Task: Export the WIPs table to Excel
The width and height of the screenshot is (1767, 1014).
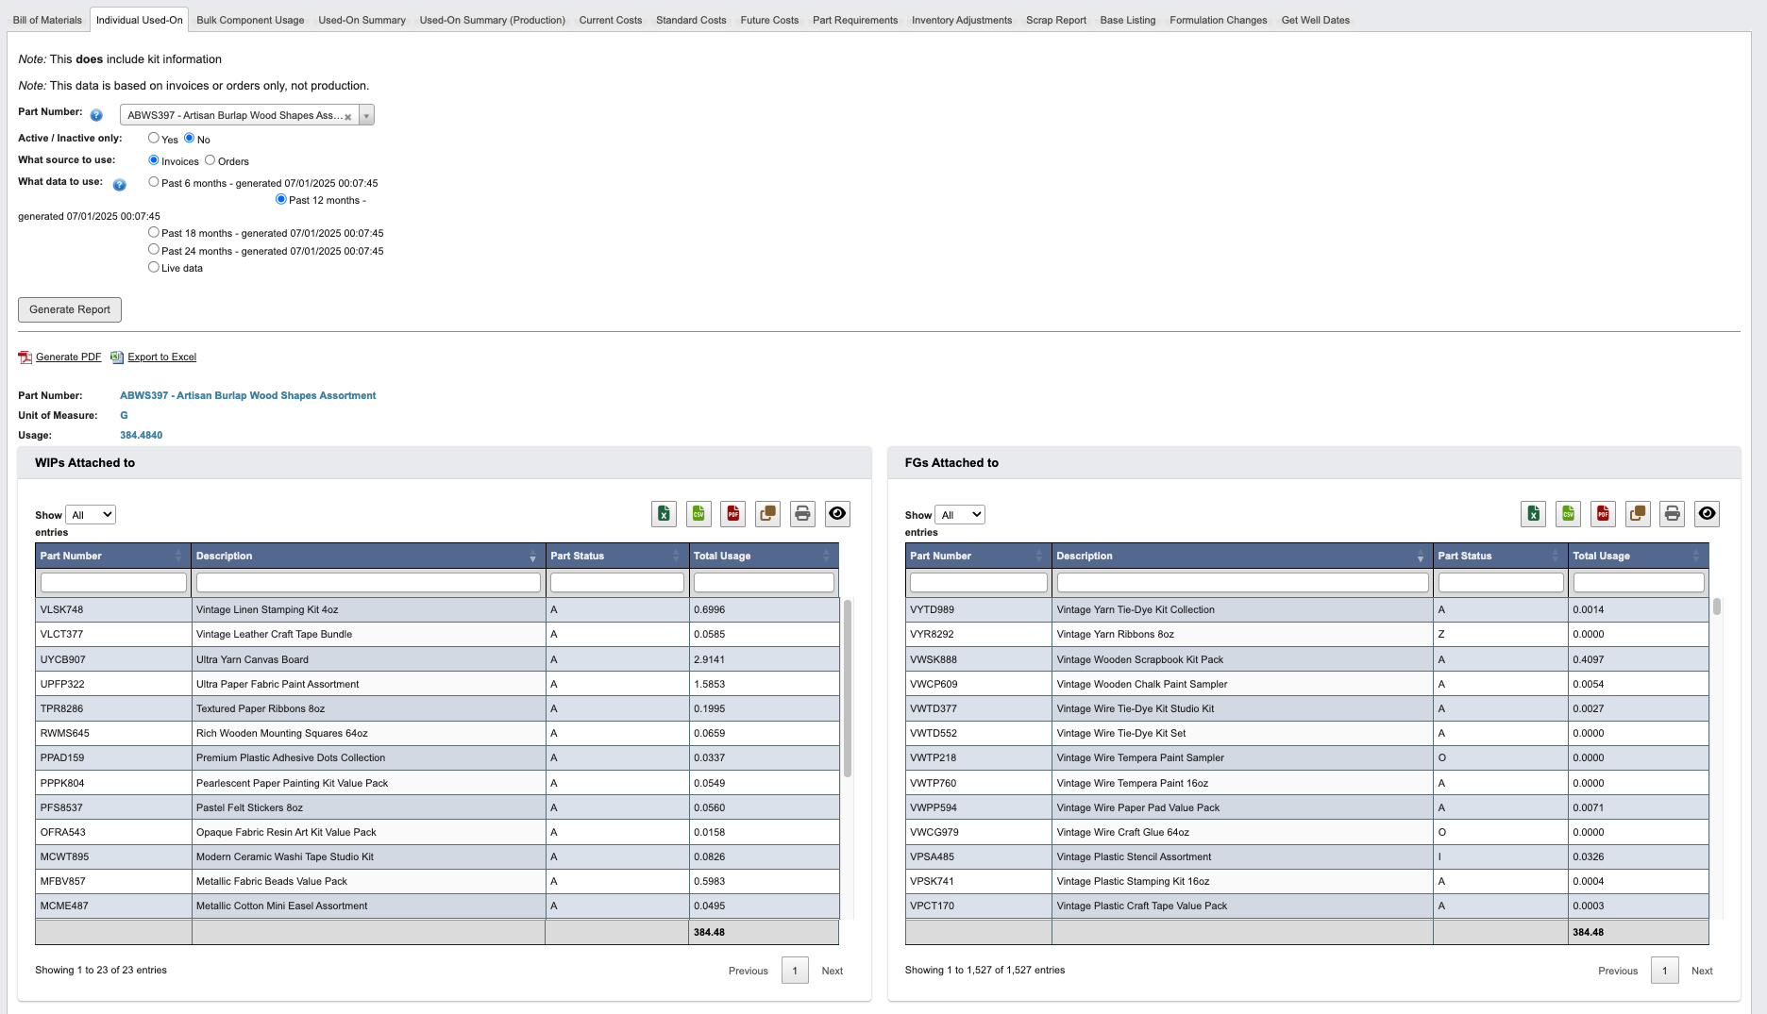Action: click(x=664, y=514)
